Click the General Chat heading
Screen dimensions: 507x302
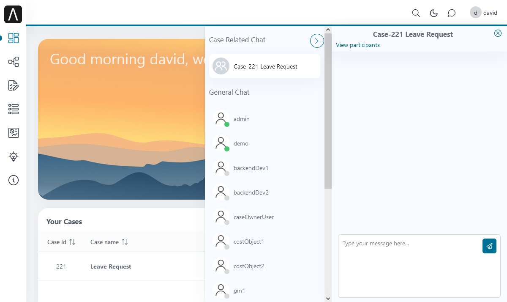(x=229, y=92)
